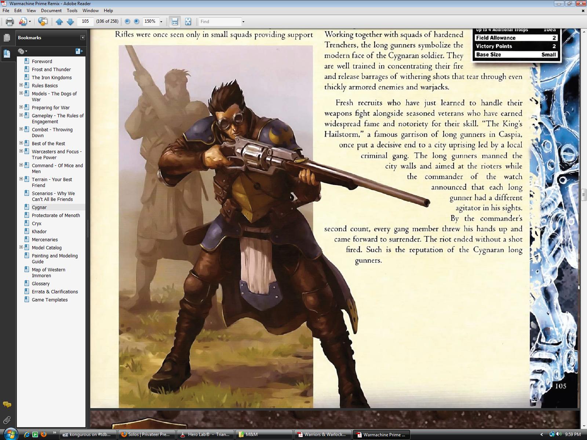The width and height of the screenshot is (587, 440).
Task: Click the web conference globe icon
Action: coord(43,22)
